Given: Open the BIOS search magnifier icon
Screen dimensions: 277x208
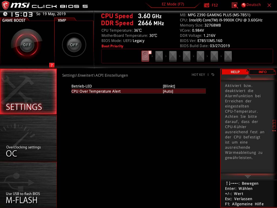Looking at the screenshot, I should pyautogui.click(x=235, y=5).
